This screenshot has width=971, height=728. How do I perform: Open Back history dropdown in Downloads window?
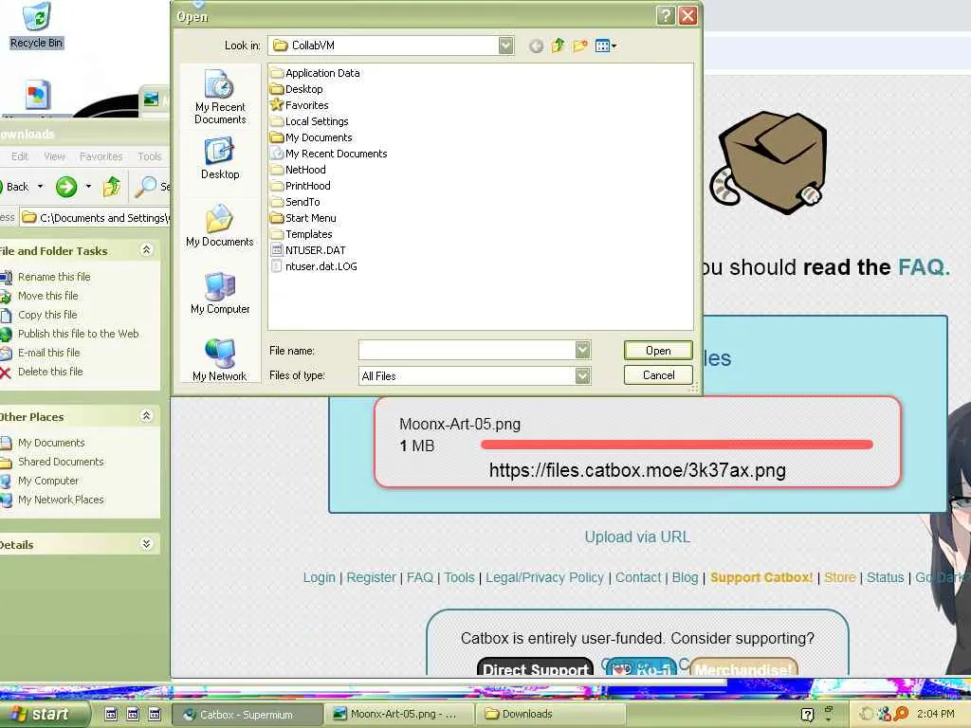pyautogui.click(x=40, y=187)
